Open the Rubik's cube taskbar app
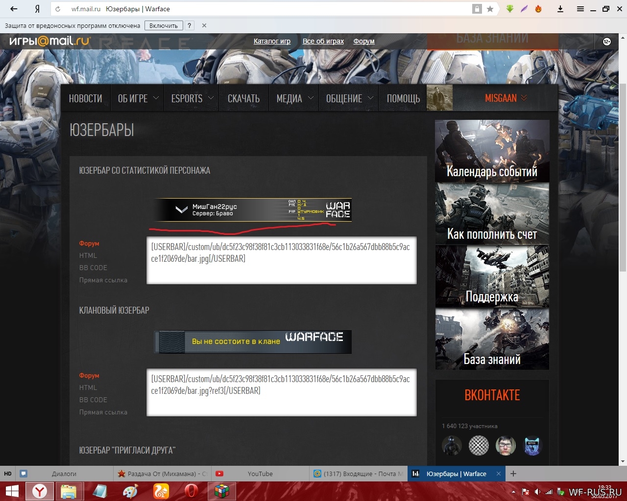The image size is (627, 501). [222, 491]
